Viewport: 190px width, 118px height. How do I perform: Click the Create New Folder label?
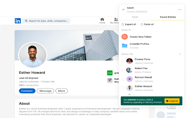(141, 37)
